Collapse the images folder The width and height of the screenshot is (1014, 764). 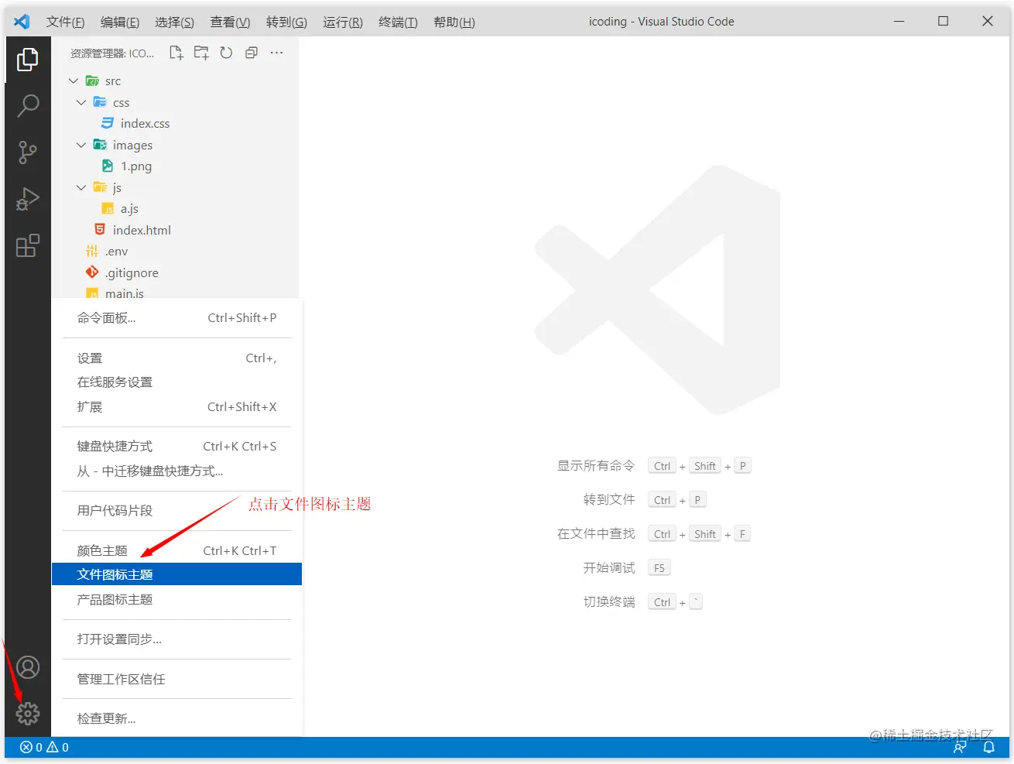[81, 145]
